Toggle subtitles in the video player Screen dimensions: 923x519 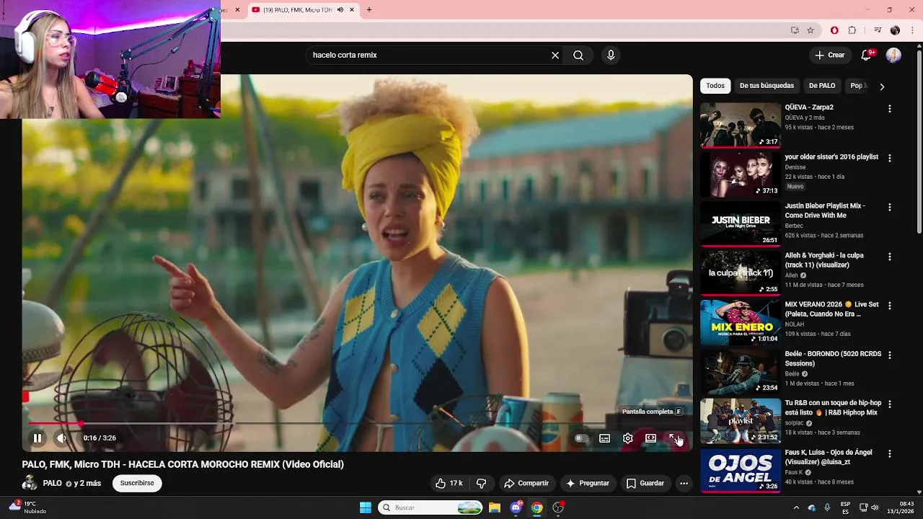click(x=604, y=438)
